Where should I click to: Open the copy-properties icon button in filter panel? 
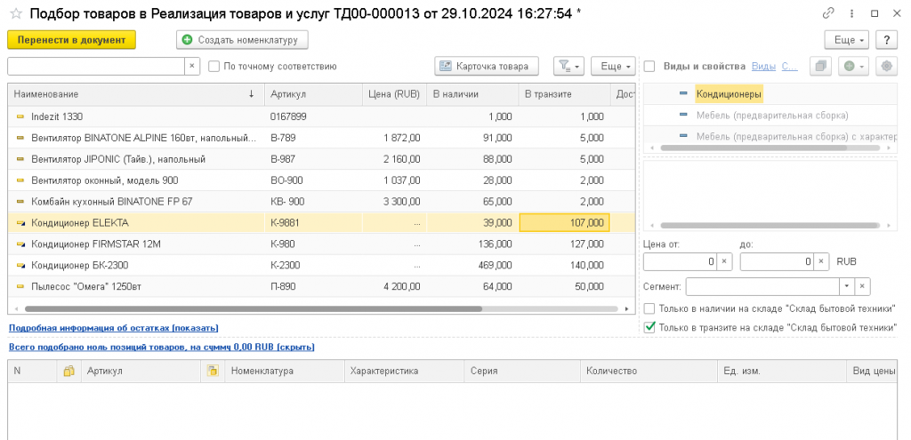(x=820, y=66)
